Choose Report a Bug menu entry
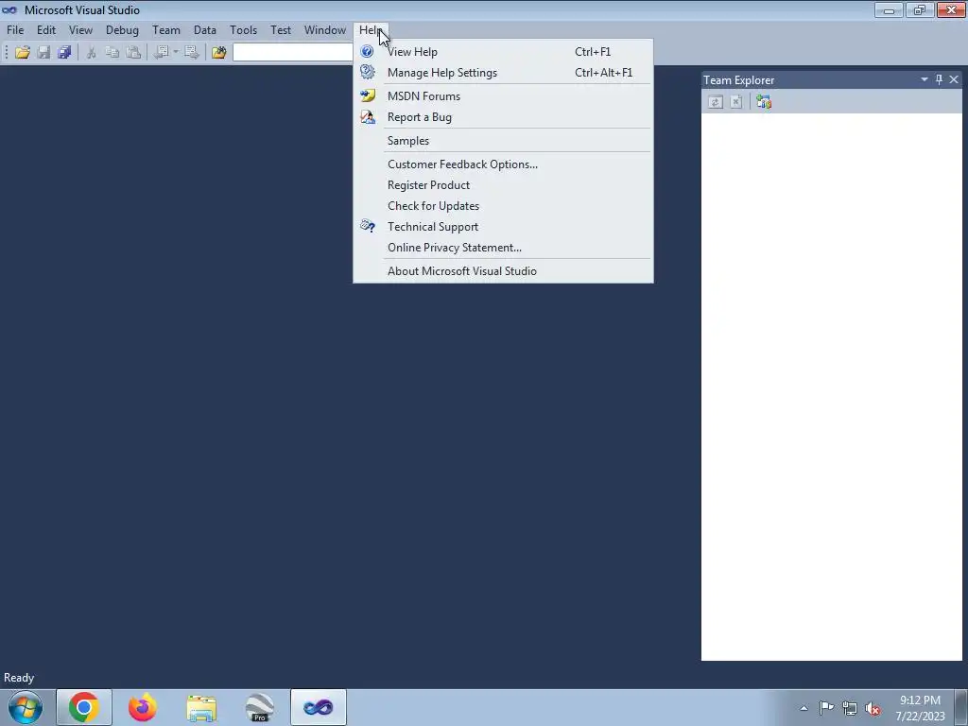This screenshot has height=726, width=968. 503,116
